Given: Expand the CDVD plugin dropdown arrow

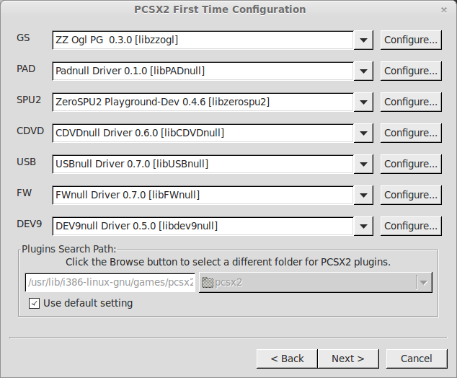Looking at the screenshot, I should pos(363,133).
